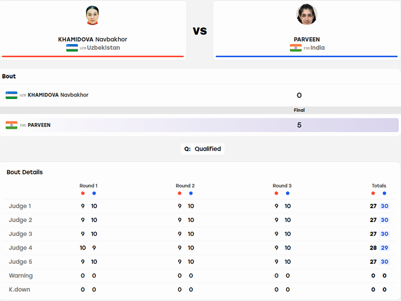Click Judge 1's highlighted total score 30
Image resolution: width=401 pixels, height=301 pixels.
pos(384,206)
